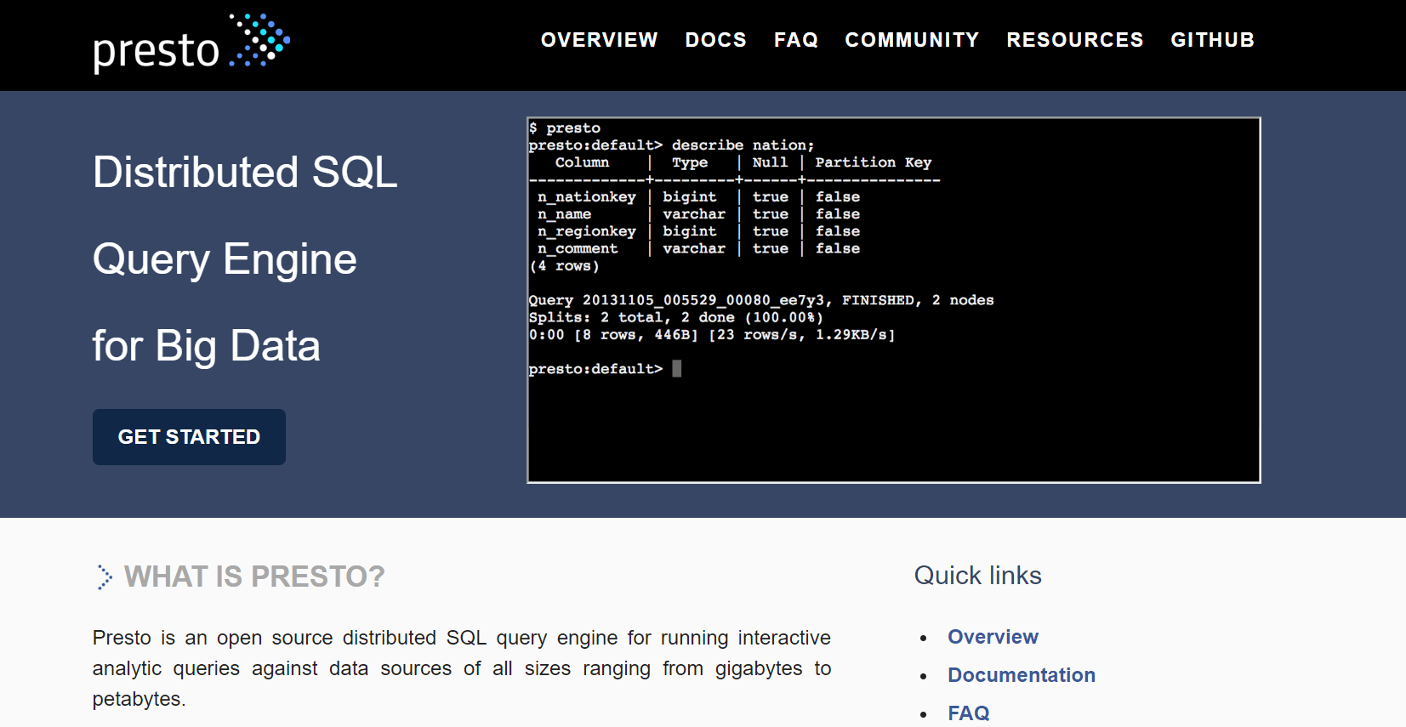Open the RESOURCES navigation item

coord(1075,40)
